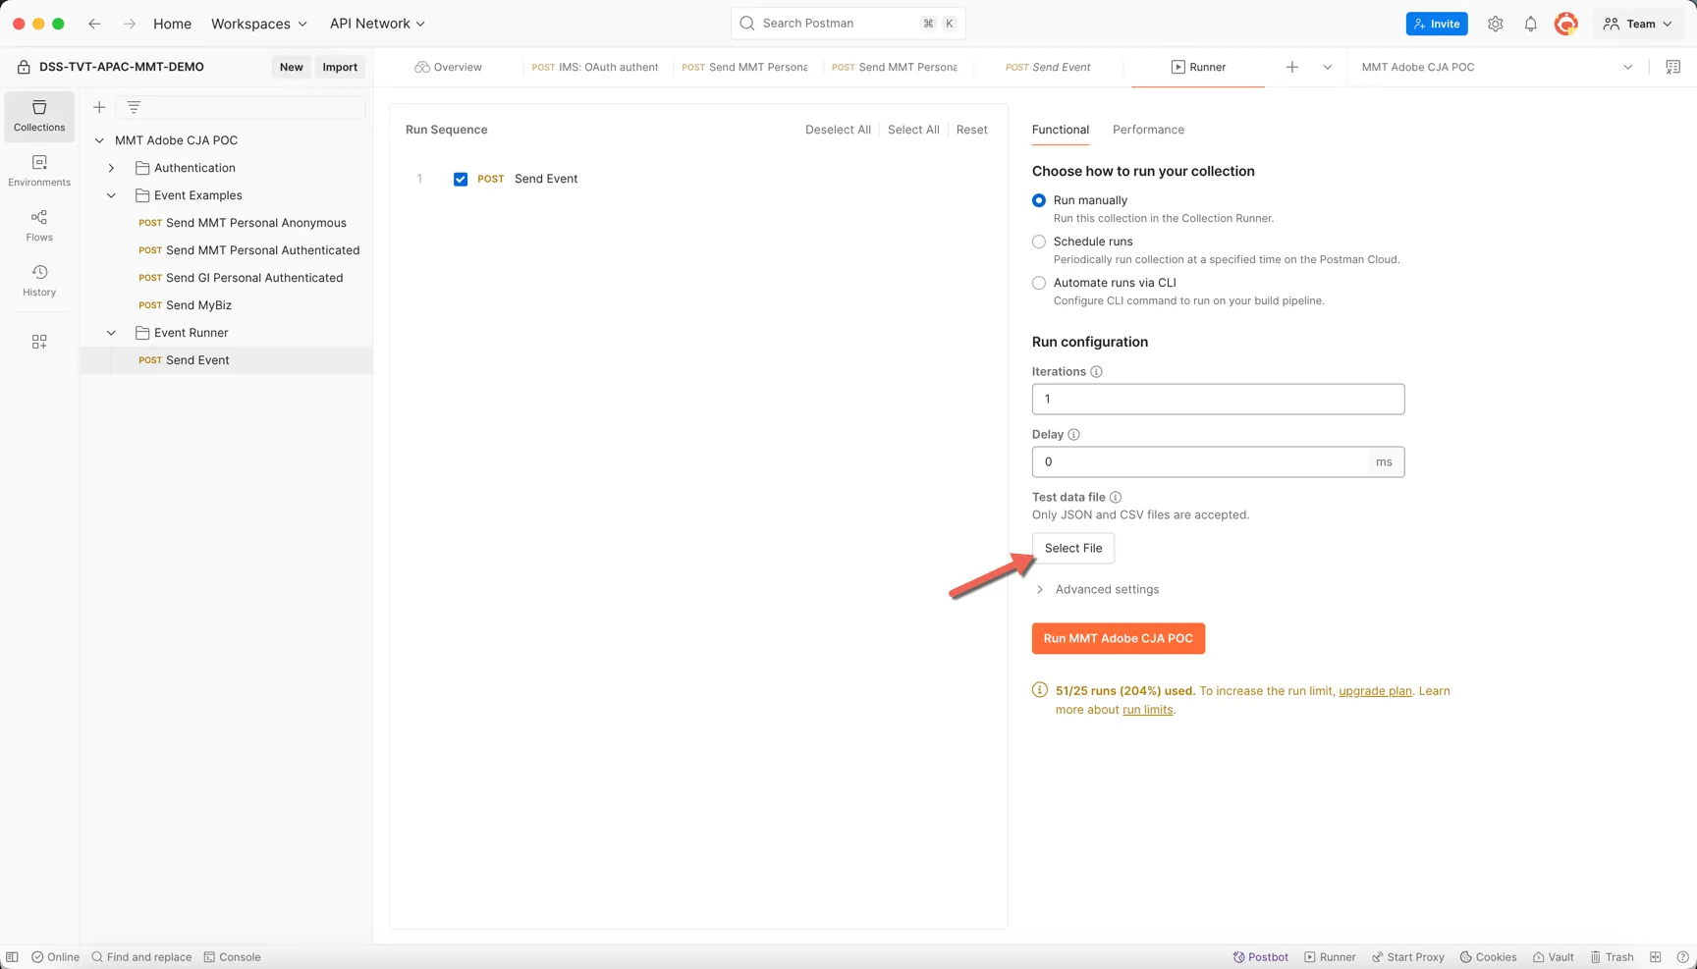The width and height of the screenshot is (1697, 969).
Task: Open the upgrade plan link
Action: (x=1375, y=691)
